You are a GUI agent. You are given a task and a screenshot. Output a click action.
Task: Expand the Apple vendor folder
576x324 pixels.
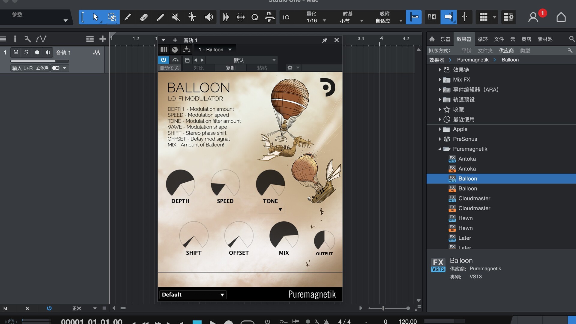(440, 129)
